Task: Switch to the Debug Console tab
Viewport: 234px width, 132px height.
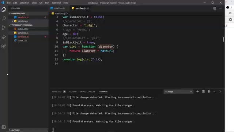Action: pos(88,92)
